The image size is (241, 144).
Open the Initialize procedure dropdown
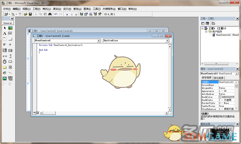point(167,40)
